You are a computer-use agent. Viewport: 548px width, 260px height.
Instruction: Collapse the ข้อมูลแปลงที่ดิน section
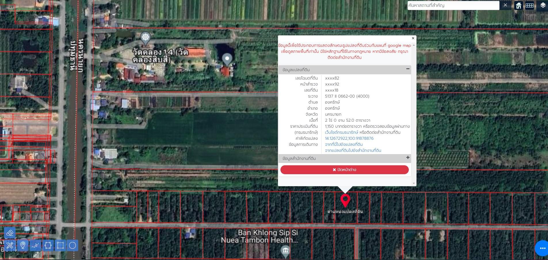(408, 69)
